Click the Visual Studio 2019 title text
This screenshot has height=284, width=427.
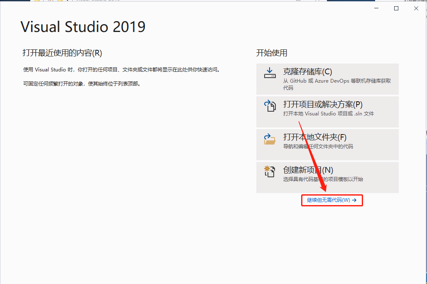click(83, 27)
